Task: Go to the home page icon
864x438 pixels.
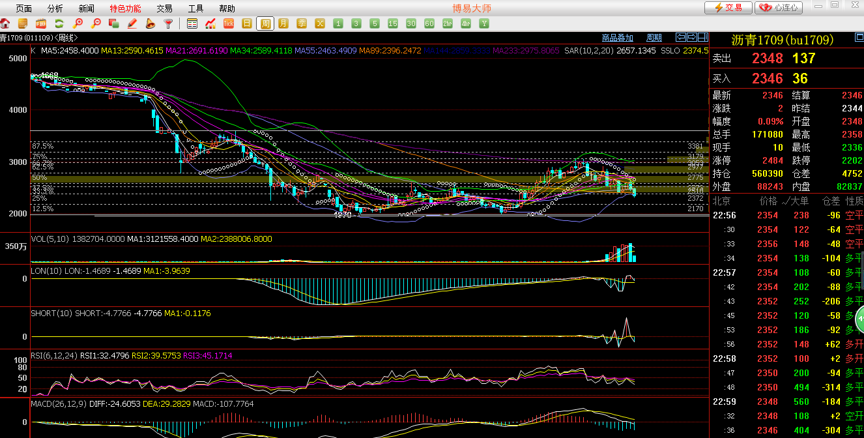Action: click(5, 23)
